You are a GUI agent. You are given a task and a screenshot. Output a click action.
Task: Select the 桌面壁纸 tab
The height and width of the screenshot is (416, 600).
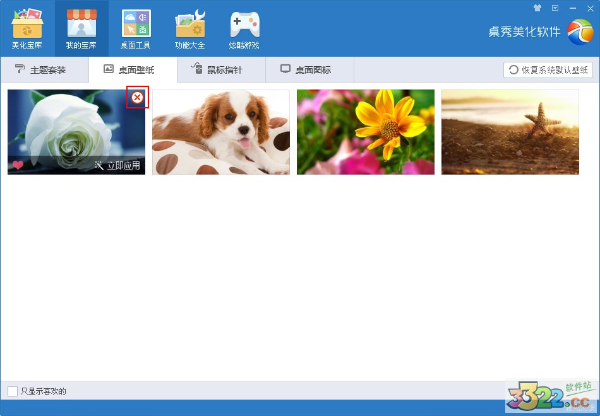click(x=133, y=70)
